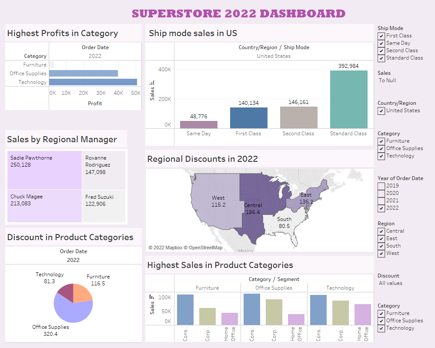Open the Mapbox attribution link

166,248
